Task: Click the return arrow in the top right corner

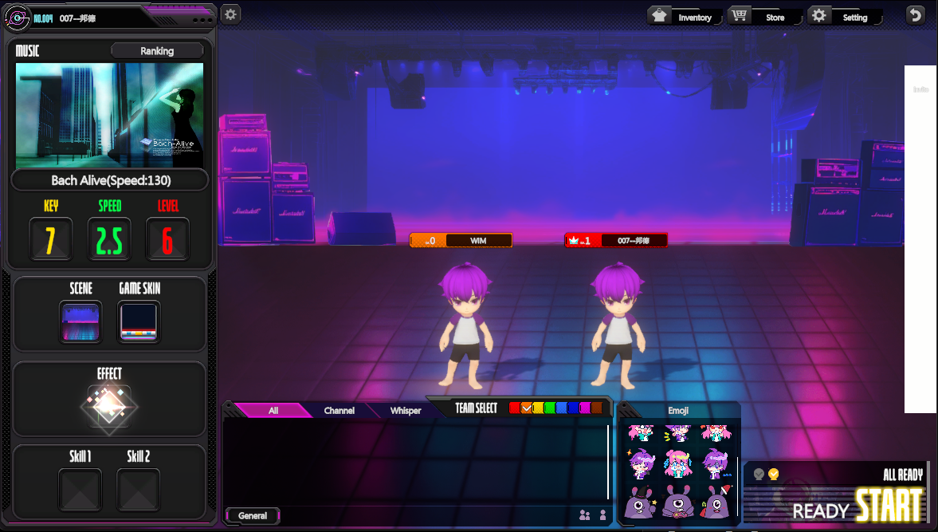Action: point(915,14)
